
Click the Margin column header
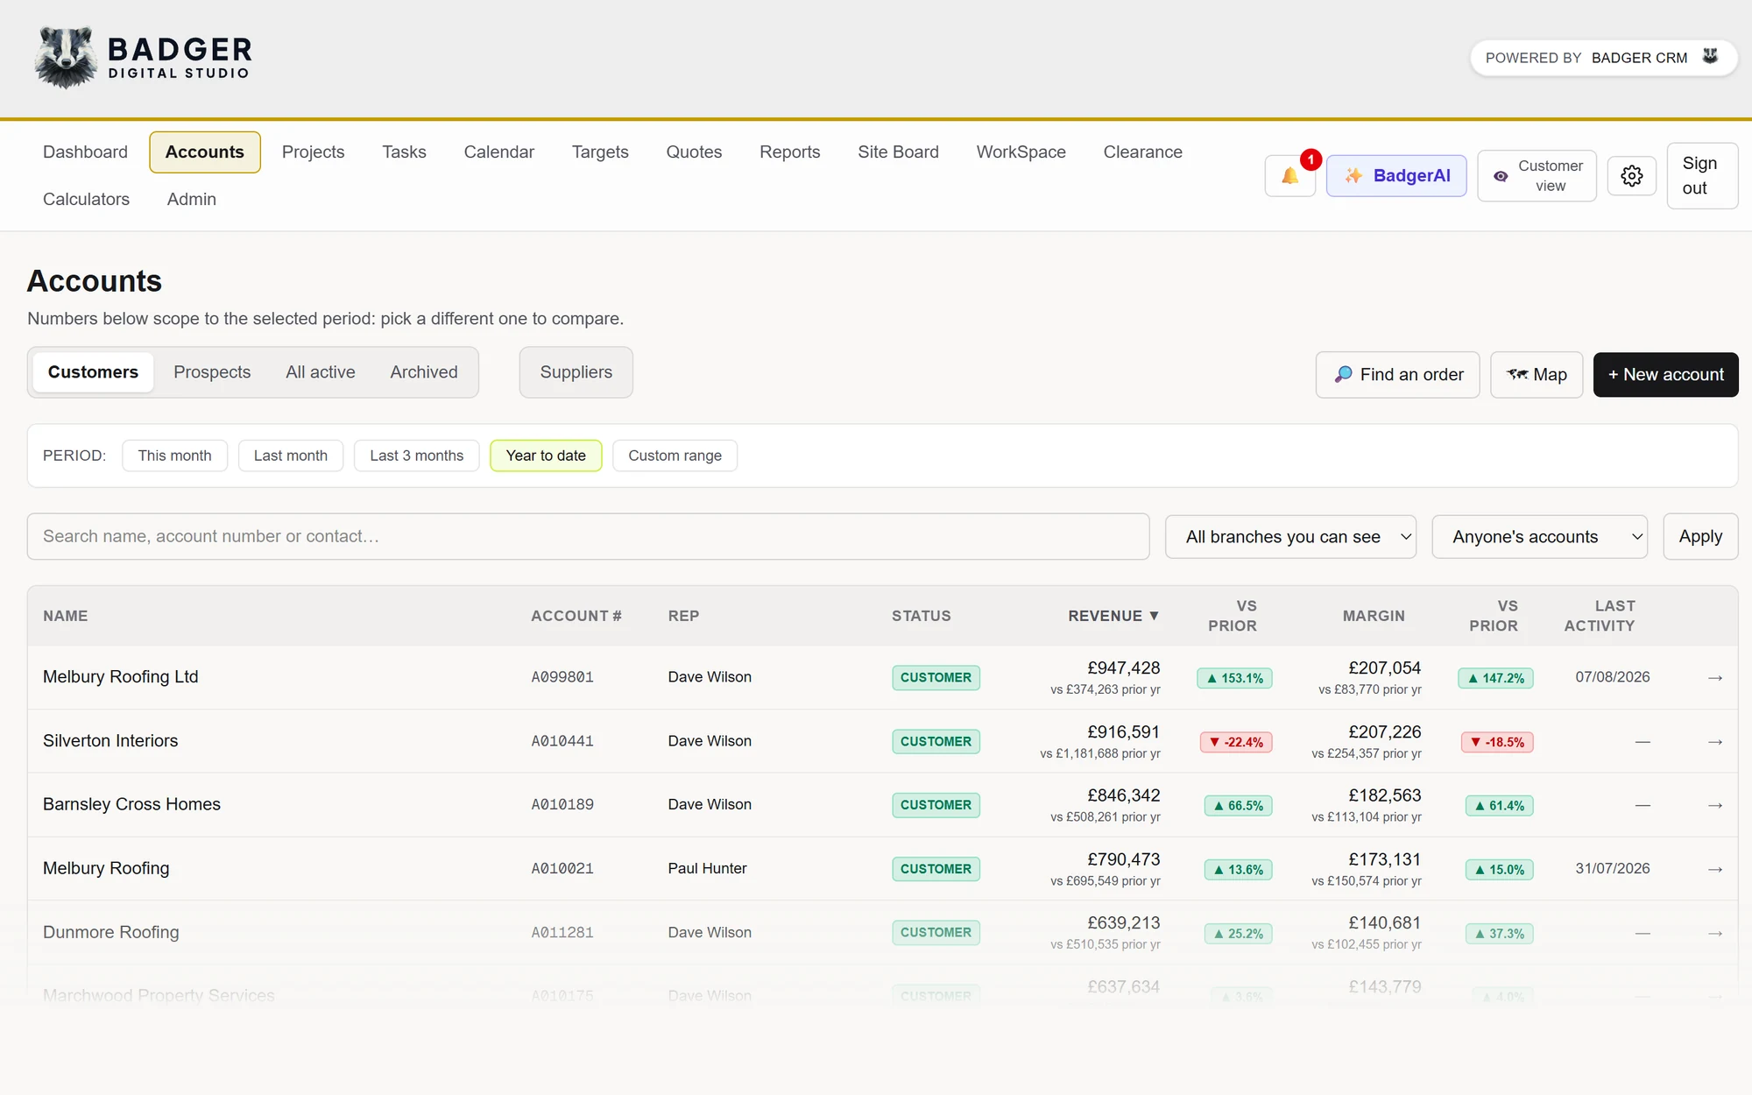click(x=1374, y=616)
